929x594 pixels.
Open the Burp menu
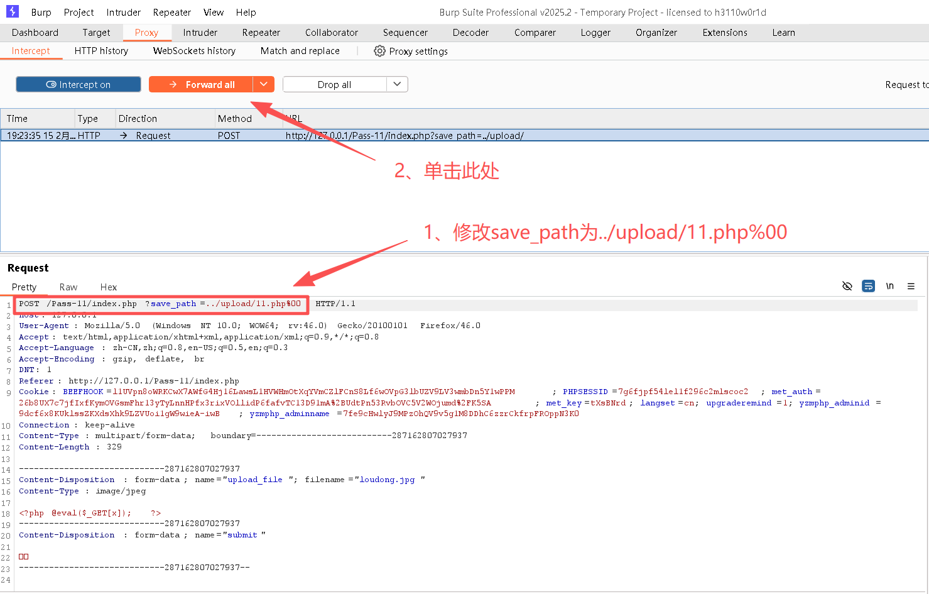click(x=41, y=12)
